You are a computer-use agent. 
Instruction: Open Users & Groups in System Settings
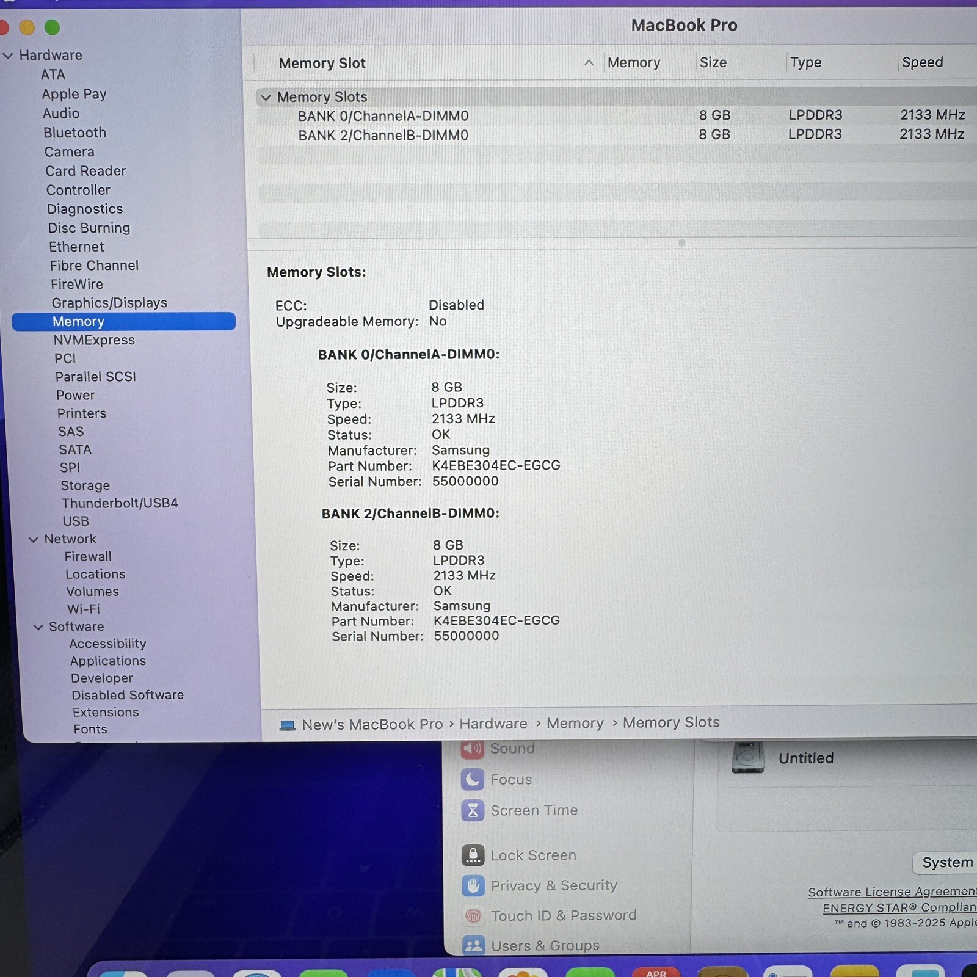click(x=545, y=946)
